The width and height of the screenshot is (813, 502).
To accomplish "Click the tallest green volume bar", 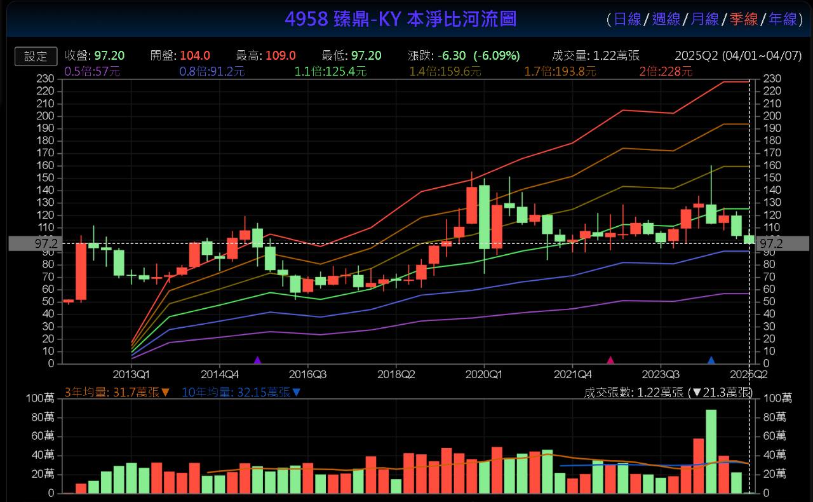I will (711, 451).
